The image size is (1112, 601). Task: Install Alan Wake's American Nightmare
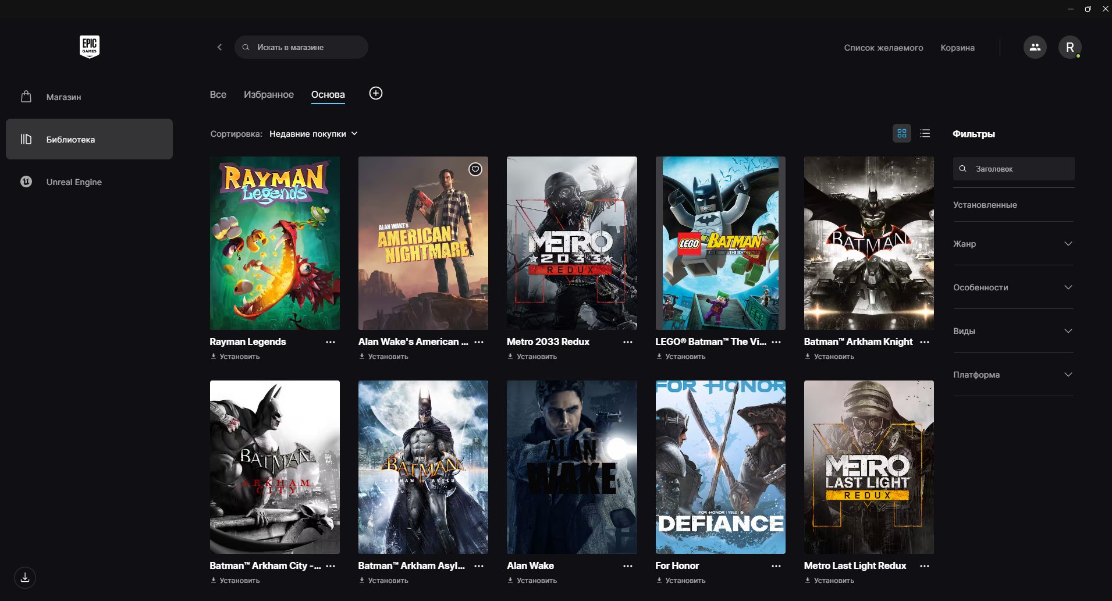[x=383, y=357]
